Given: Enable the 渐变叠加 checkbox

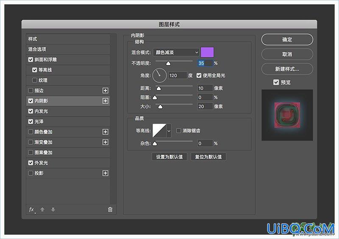Looking at the screenshot, I should tap(31, 142).
